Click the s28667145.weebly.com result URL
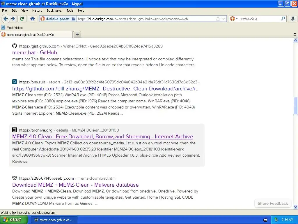The image size is (298, 224). [46, 178]
